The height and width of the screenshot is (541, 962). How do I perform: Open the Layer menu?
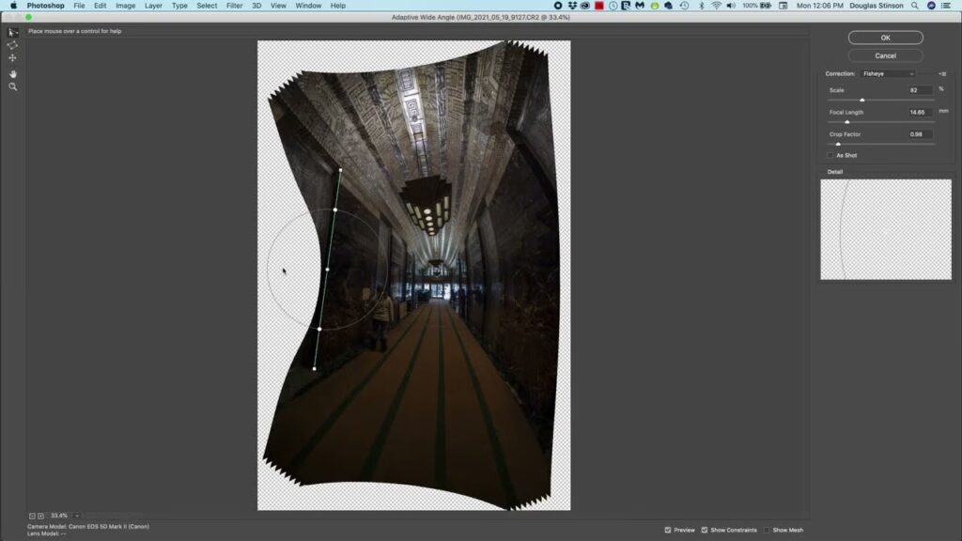(x=153, y=6)
